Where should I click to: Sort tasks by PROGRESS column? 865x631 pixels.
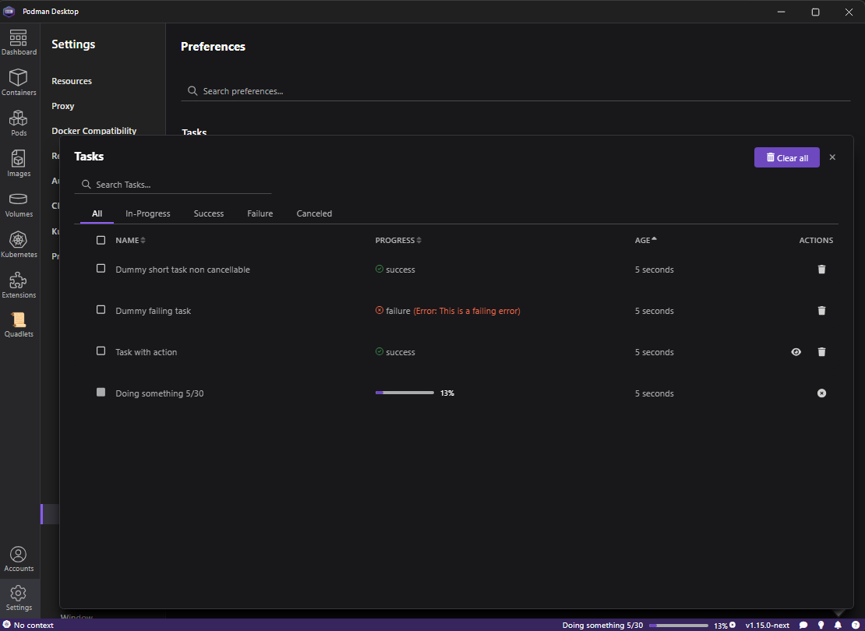[x=398, y=240]
